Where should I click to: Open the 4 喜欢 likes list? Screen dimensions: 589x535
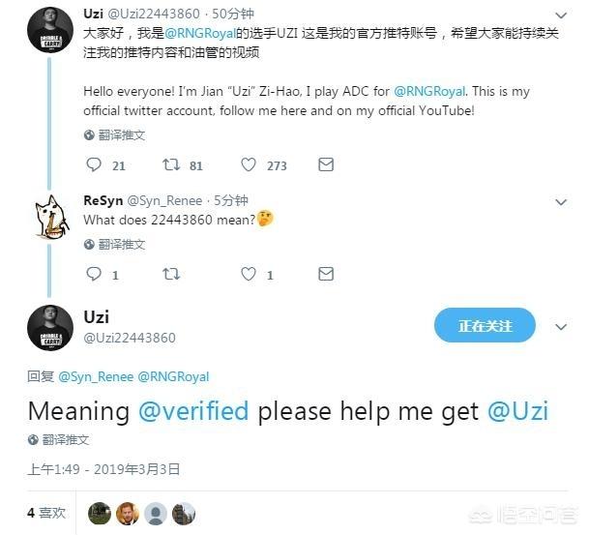pyautogui.click(x=46, y=513)
